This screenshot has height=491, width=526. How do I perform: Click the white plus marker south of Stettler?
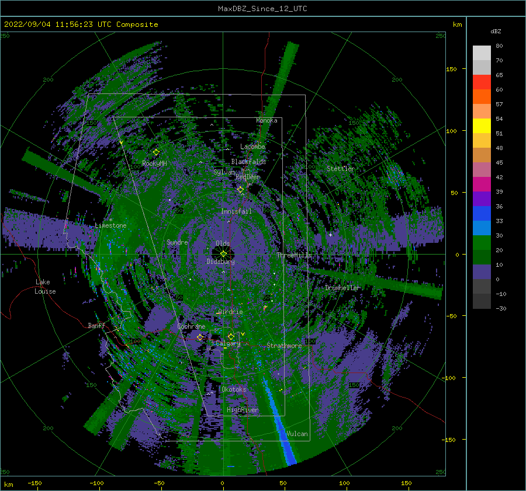click(330, 235)
